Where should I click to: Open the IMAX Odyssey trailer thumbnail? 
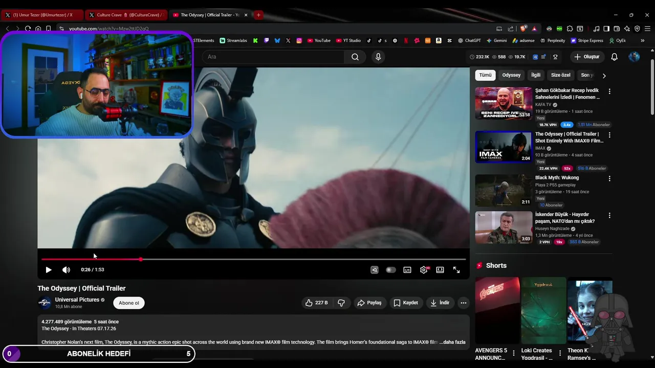point(504,147)
